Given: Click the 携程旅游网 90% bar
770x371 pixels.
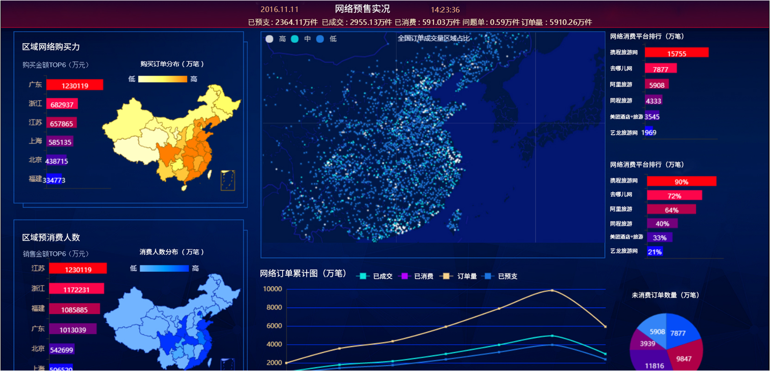Looking at the screenshot, I should (x=681, y=182).
